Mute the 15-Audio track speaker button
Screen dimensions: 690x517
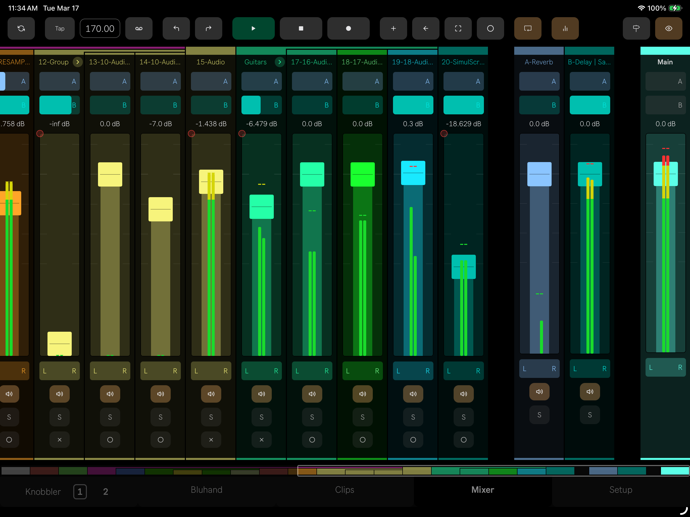211,394
